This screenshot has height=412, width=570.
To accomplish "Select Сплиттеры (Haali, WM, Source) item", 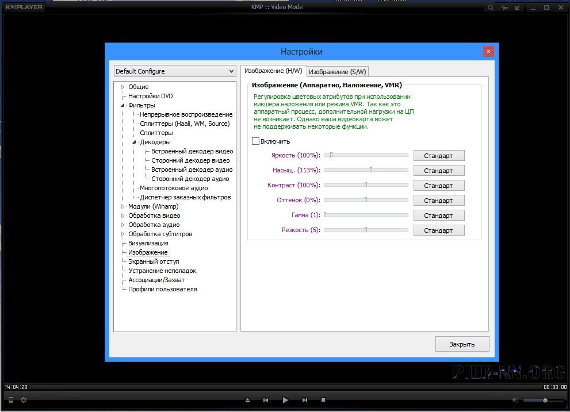I will tap(185, 124).
